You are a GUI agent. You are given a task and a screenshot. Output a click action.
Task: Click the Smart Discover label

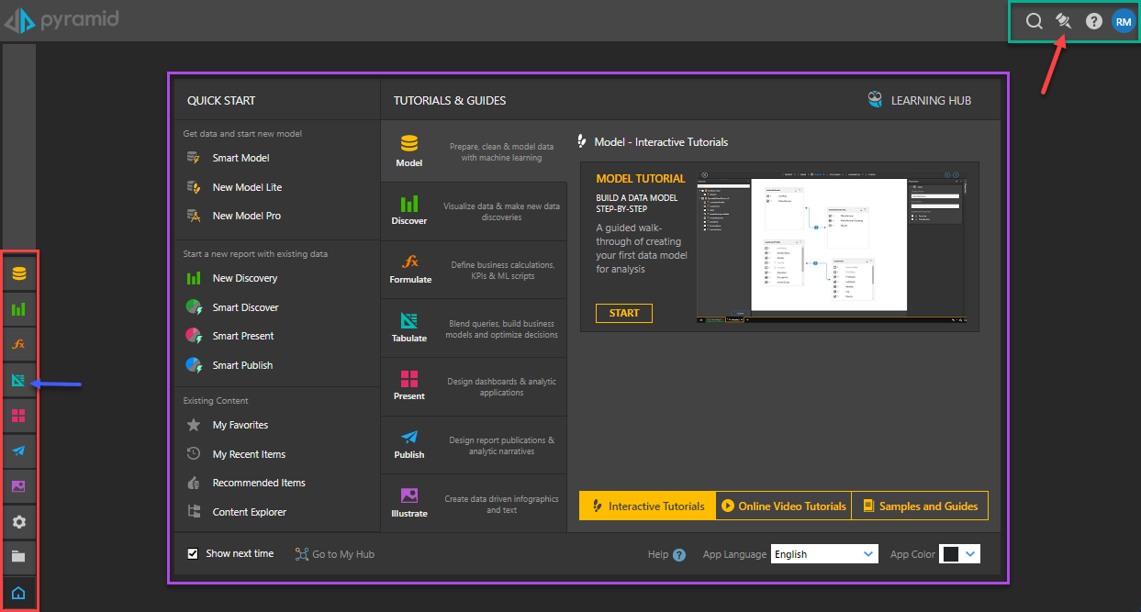[245, 307]
